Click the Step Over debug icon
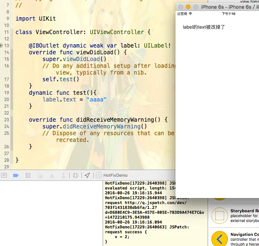 (x=40, y=175)
